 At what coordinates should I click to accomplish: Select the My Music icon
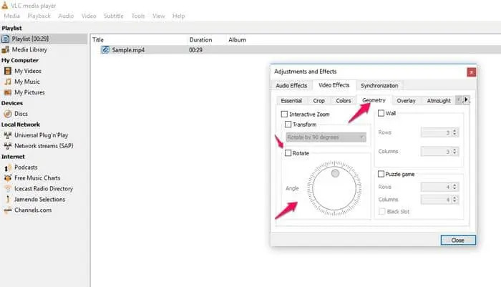7,82
